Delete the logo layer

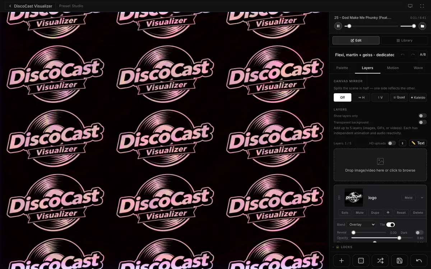point(418,212)
